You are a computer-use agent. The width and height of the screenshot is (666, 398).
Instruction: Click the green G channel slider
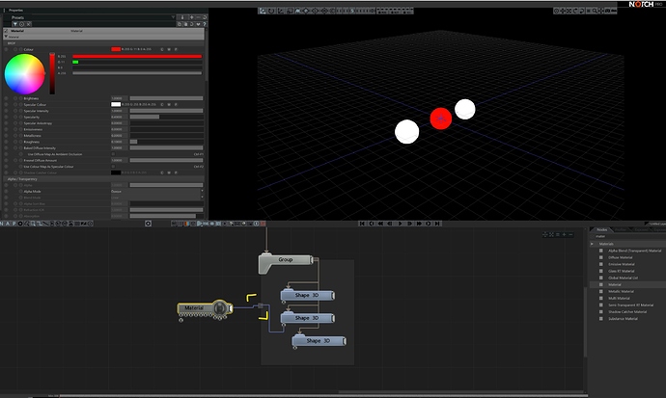point(137,62)
